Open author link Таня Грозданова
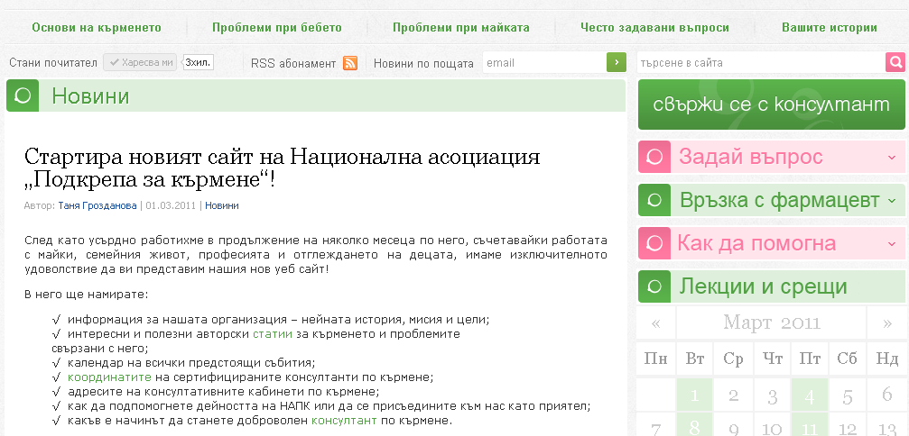Viewport: 909px width, 436px height. click(97, 206)
